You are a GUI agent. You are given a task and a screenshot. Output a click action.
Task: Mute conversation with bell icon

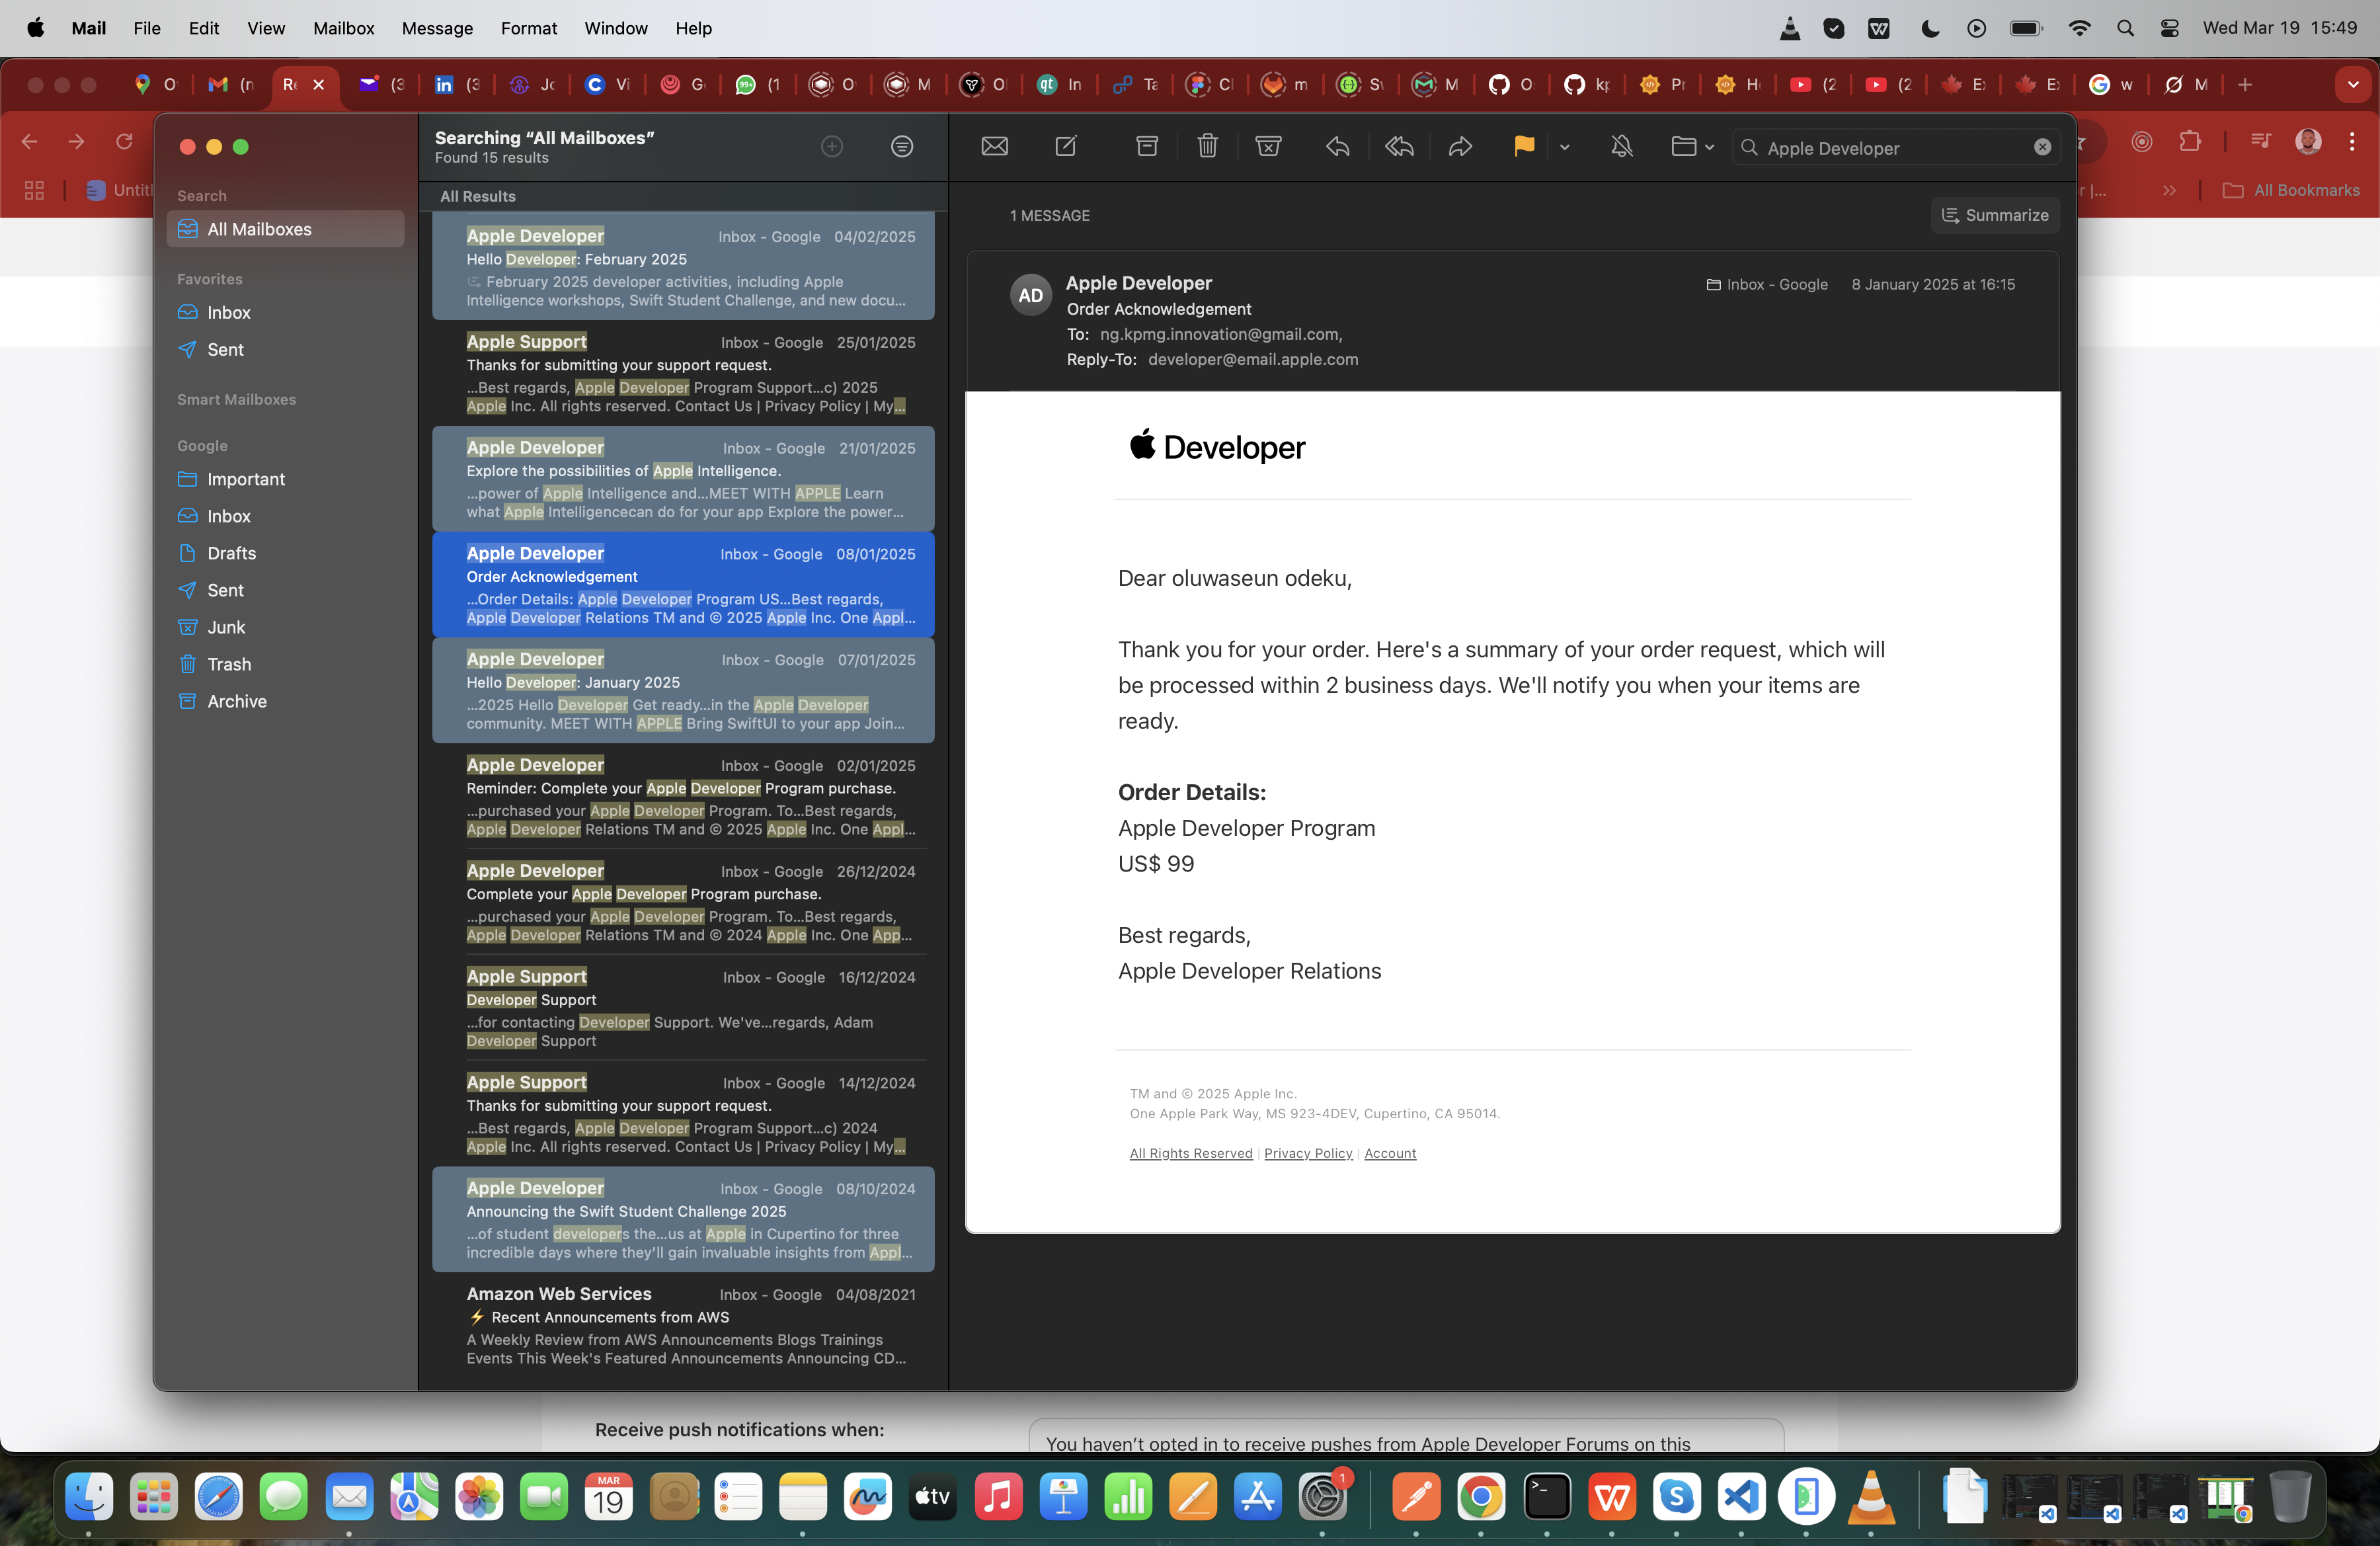(1622, 147)
